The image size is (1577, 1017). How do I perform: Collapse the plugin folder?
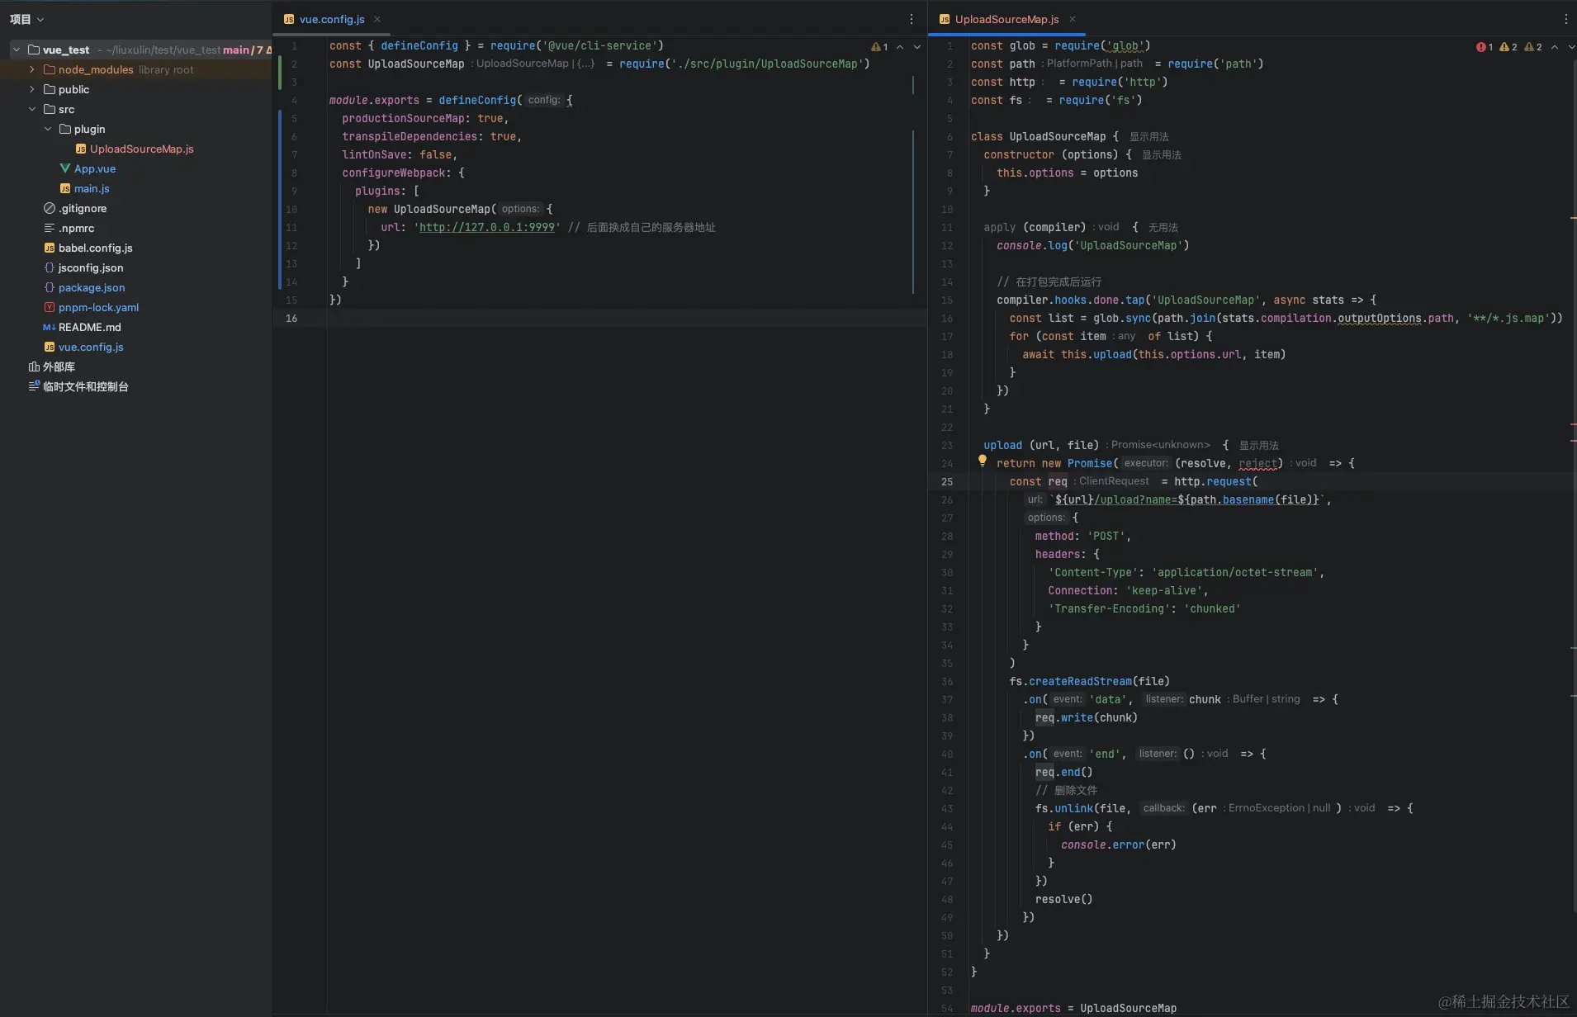48,129
